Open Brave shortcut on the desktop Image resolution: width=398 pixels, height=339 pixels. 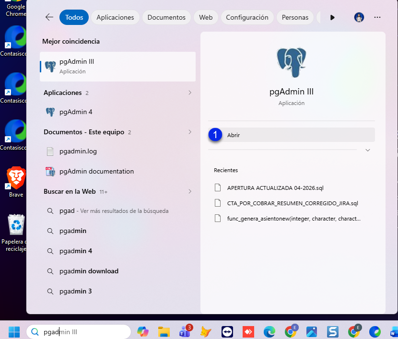16,182
